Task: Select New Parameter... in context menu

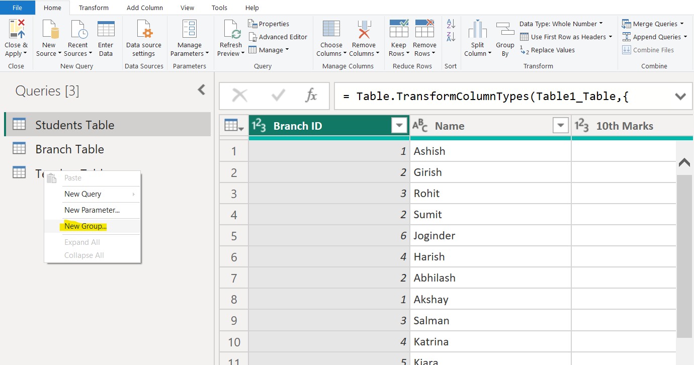Action: [x=92, y=210]
